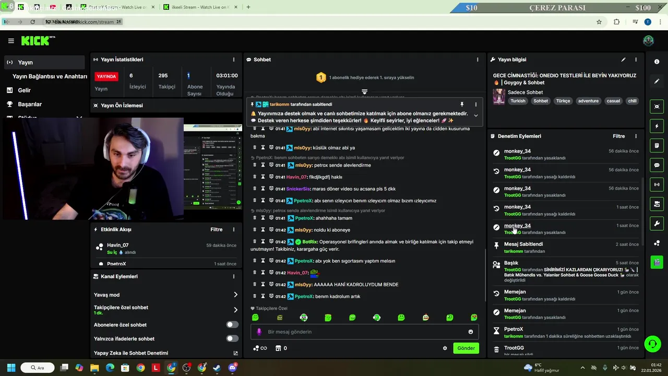
Task: Open Discord from the taskbar
Action: tap(232, 368)
